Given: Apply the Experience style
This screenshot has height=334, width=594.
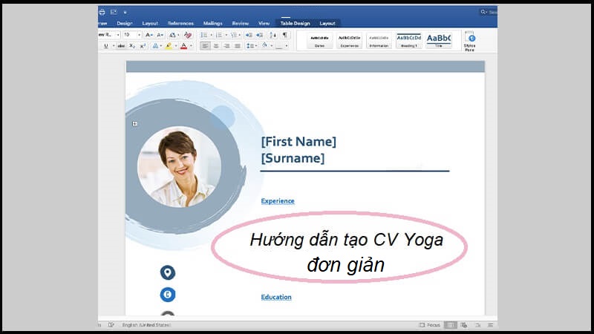Looking at the screenshot, I should (x=349, y=41).
